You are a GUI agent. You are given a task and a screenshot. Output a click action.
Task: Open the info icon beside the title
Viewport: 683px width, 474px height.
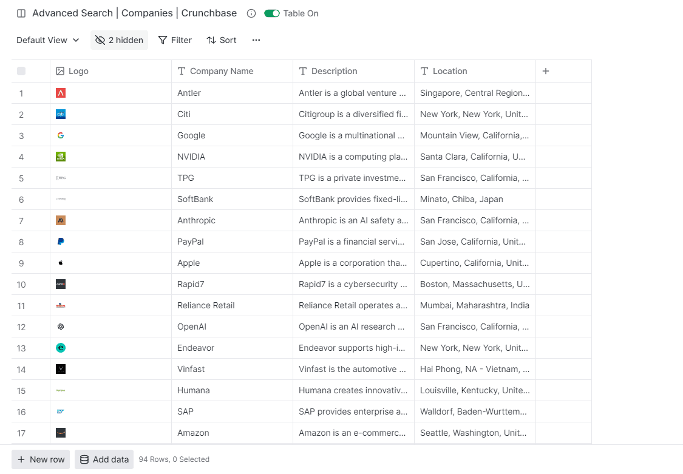[251, 13]
